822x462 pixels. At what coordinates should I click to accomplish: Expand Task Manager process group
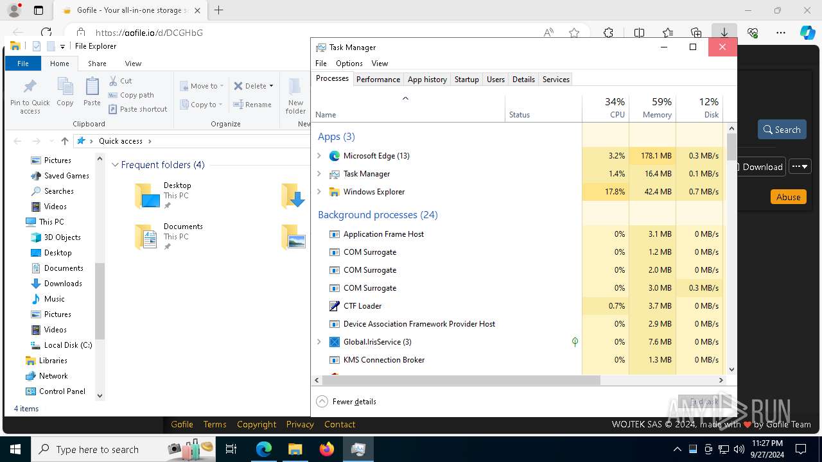click(x=319, y=174)
